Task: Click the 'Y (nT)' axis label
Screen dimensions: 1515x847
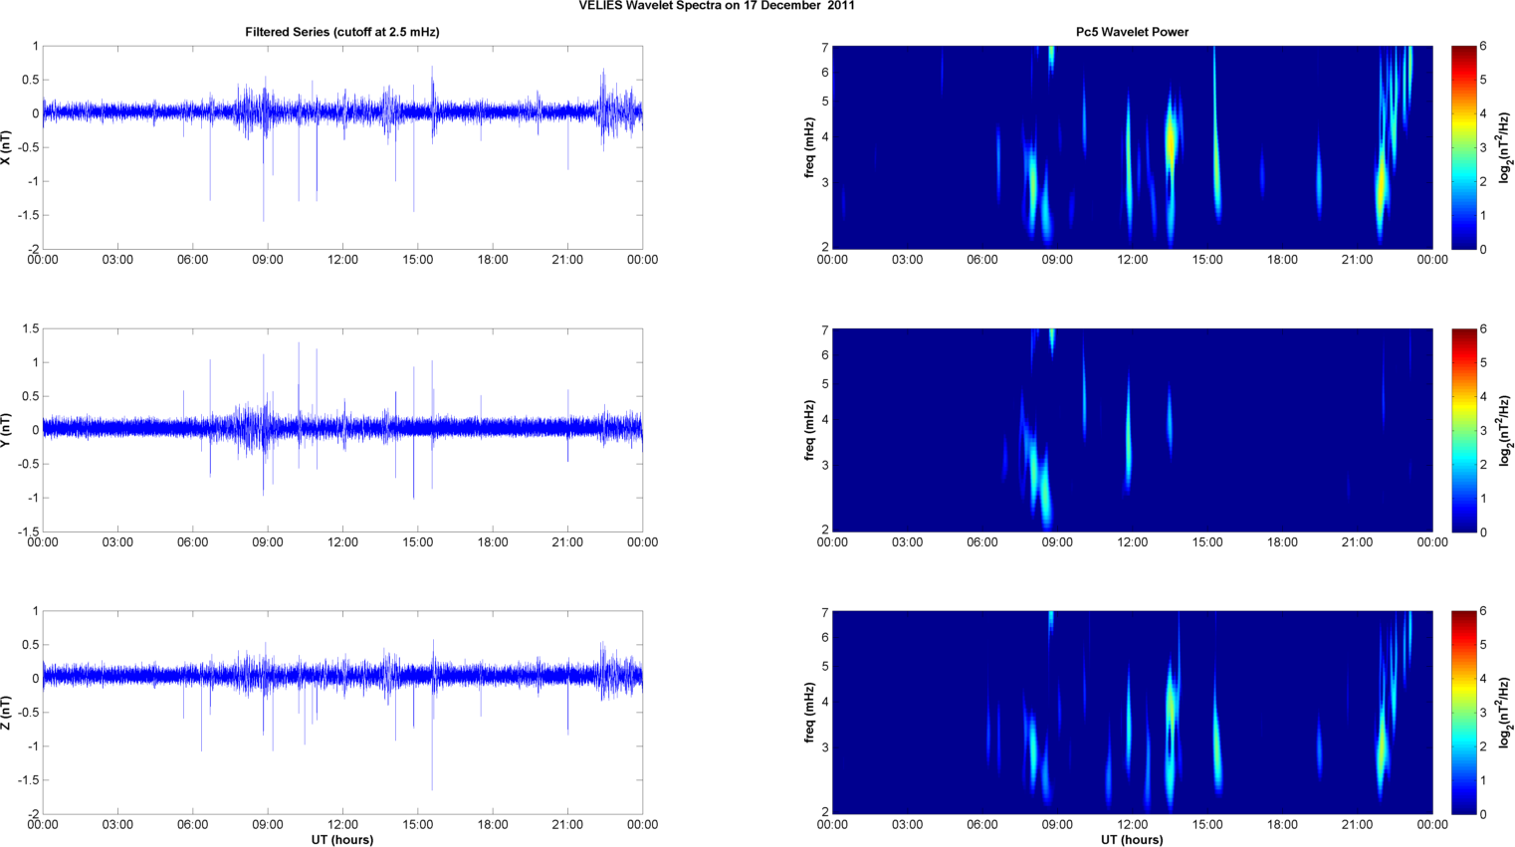Action: coord(7,430)
